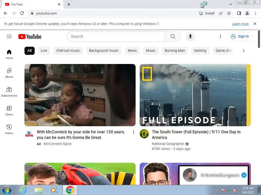This screenshot has width=261, height=195.
Task: Show hidden system tray icons
Action: click(x=217, y=190)
